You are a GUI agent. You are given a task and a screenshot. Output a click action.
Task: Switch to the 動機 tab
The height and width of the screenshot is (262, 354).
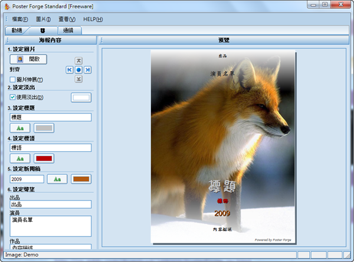coord(17,30)
